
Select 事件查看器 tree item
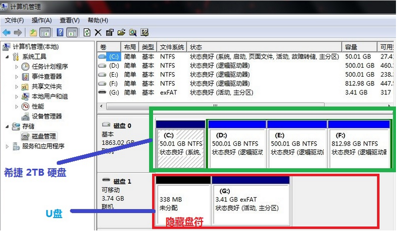pyautogui.click(x=46, y=76)
